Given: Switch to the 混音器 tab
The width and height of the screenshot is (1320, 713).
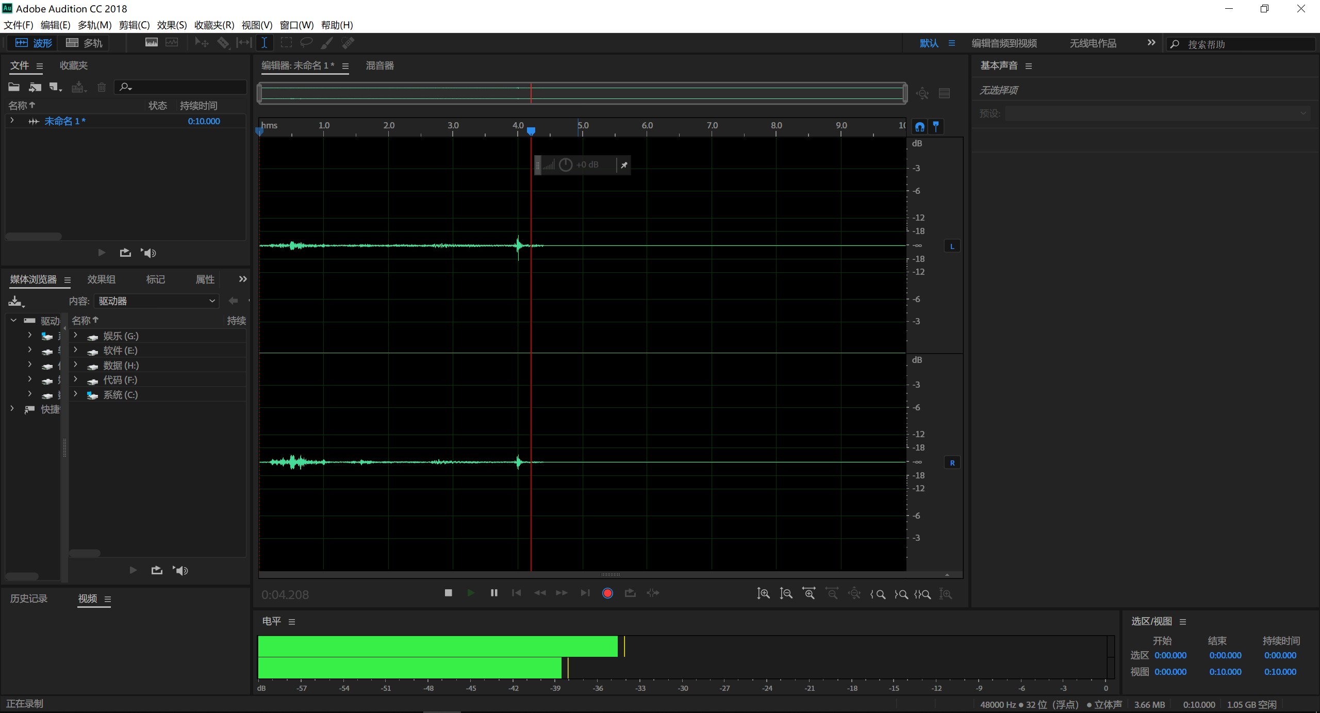Looking at the screenshot, I should click(x=379, y=65).
